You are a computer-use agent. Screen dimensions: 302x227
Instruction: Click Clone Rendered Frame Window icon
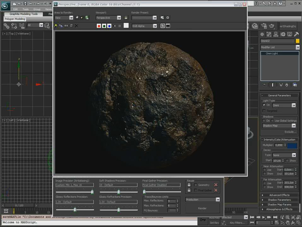click(66, 26)
